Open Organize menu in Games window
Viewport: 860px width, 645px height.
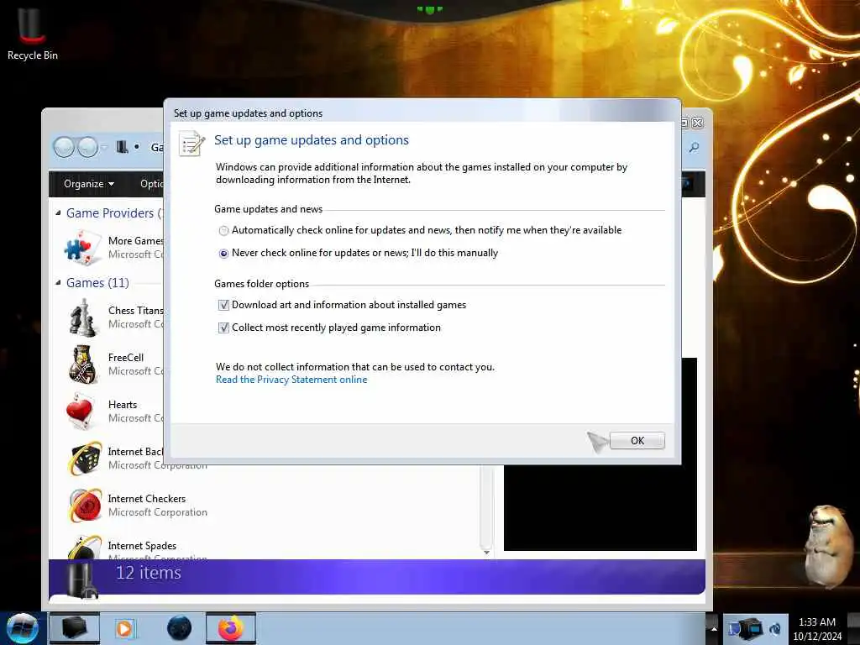(x=89, y=184)
